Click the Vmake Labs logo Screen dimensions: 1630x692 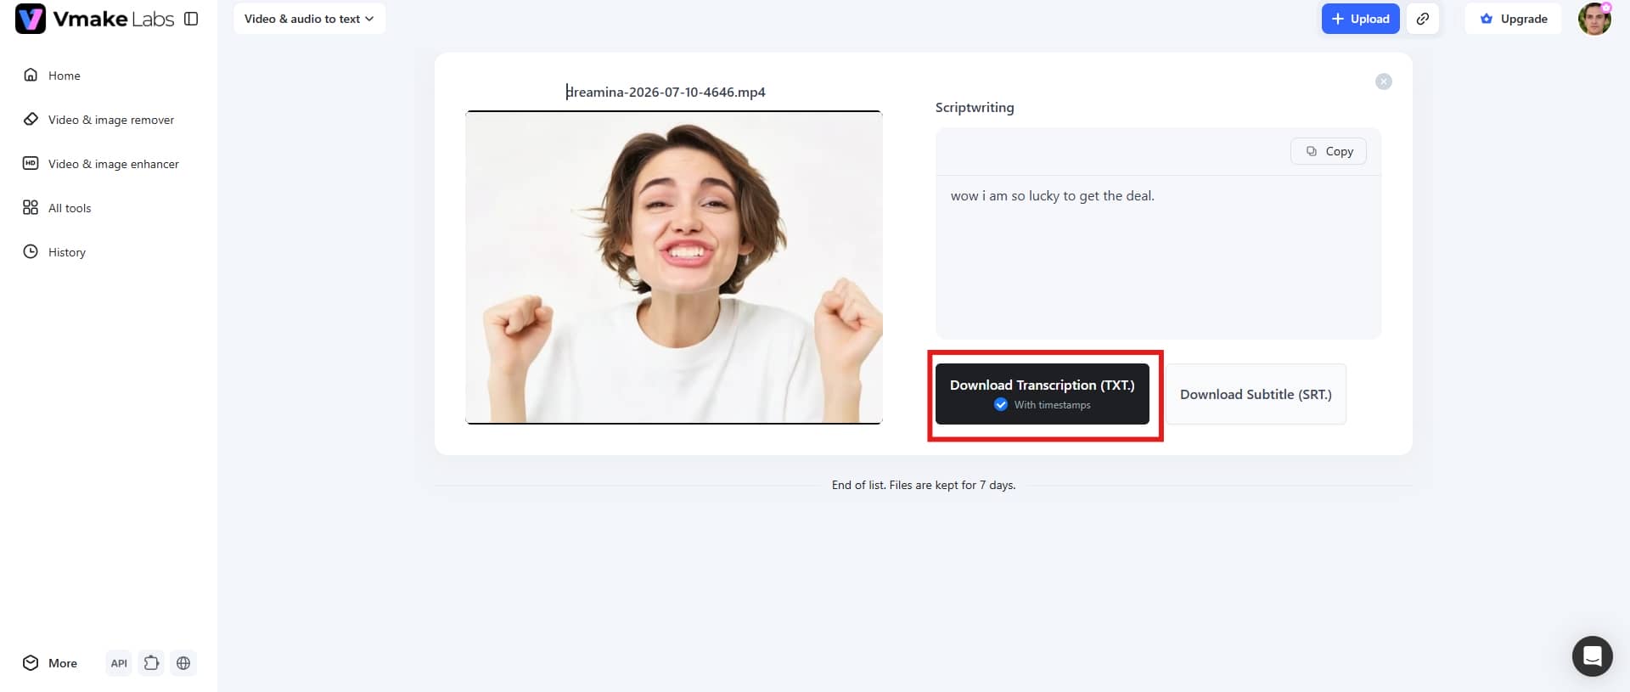[x=94, y=19]
